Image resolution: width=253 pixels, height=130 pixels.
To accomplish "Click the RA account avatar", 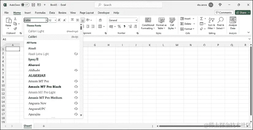I will (211, 5).
